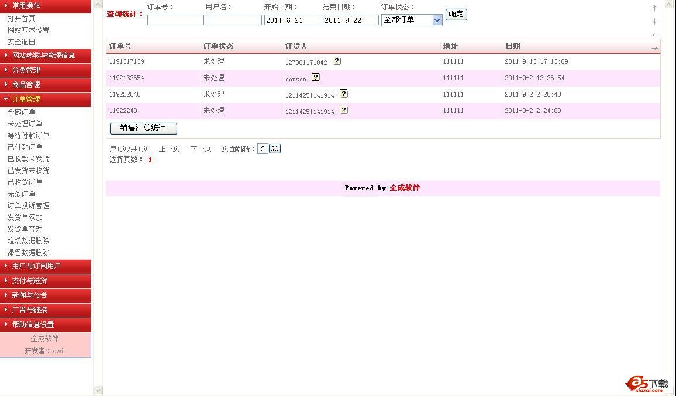Open 已收货订单 list
Image resolution: width=676 pixels, height=396 pixels.
(x=25, y=182)
